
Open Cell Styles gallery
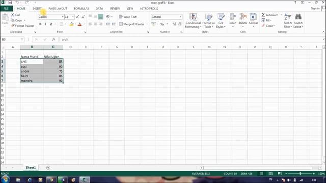coord(221,21)
